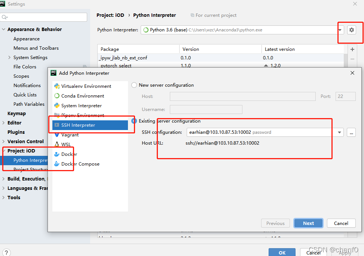Viewport: 364px width, 256px height.
Task: Expand Build, Execution section
Action: pos(3,179)
